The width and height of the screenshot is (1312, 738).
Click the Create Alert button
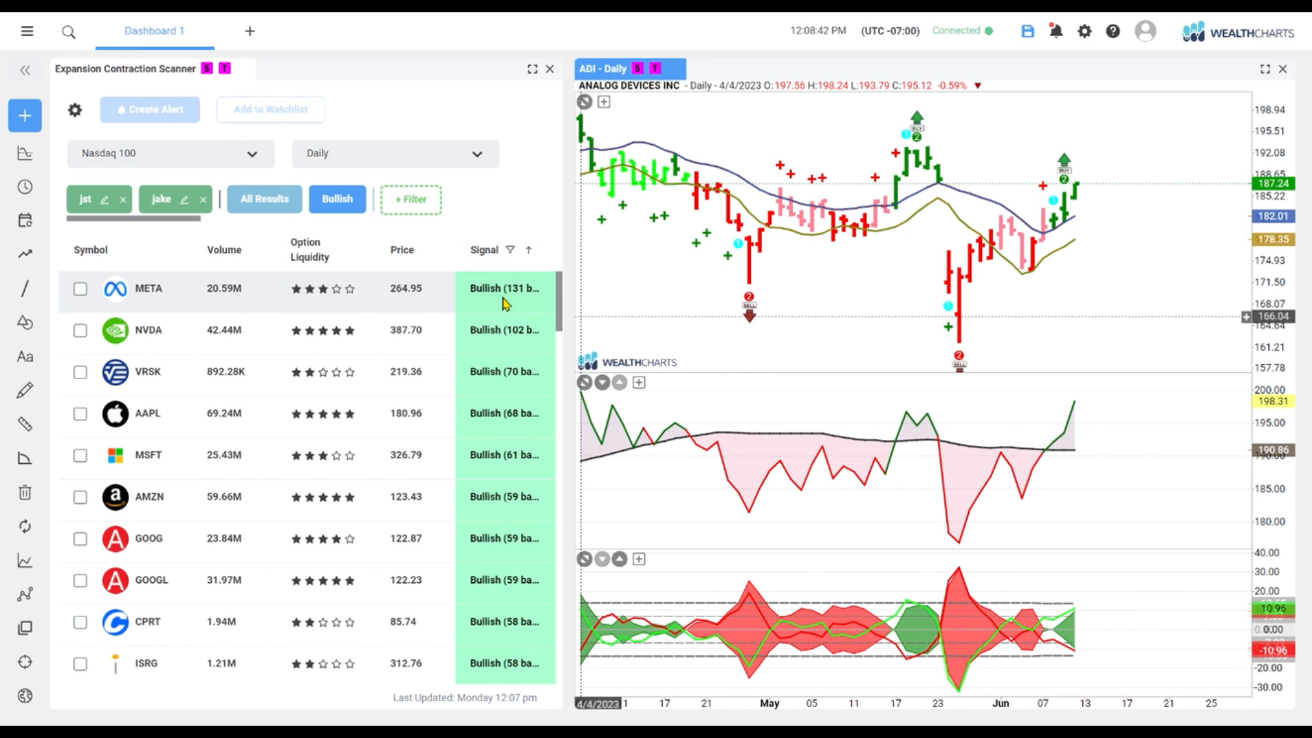pyautogui.click(x=150, y=109)
